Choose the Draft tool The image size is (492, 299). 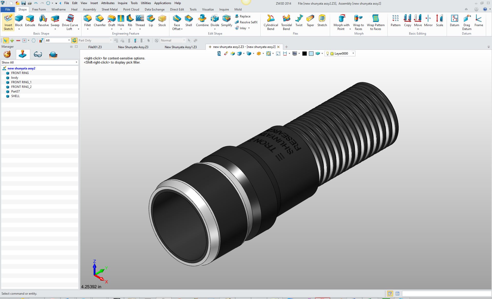click(112, 21)
